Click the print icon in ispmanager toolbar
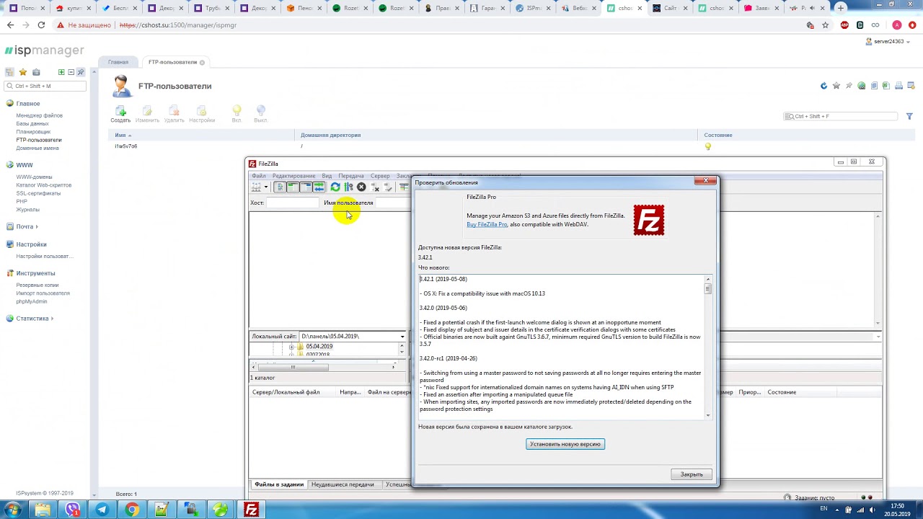The image size is (923, 519). [x=898, y=86]
